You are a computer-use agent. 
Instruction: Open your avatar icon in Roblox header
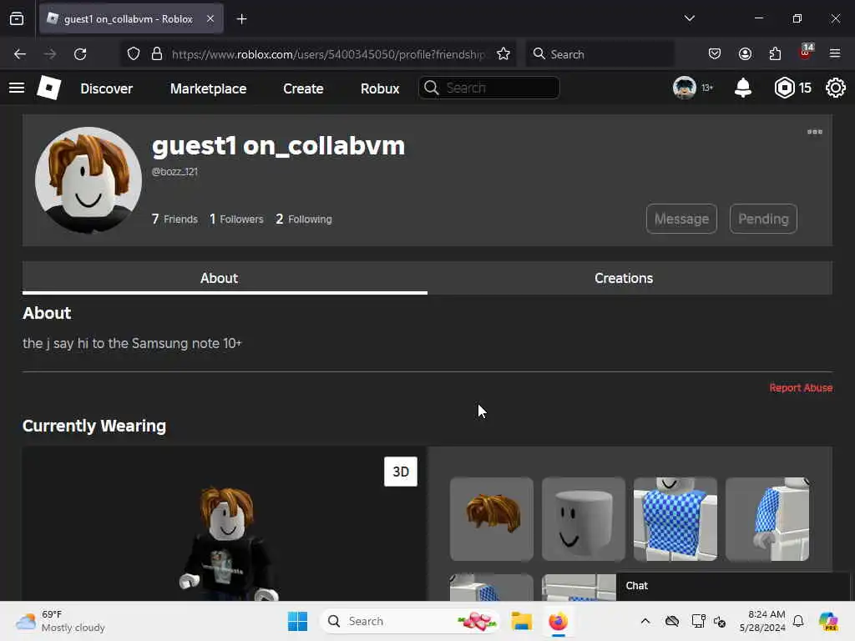pos(685,88)
